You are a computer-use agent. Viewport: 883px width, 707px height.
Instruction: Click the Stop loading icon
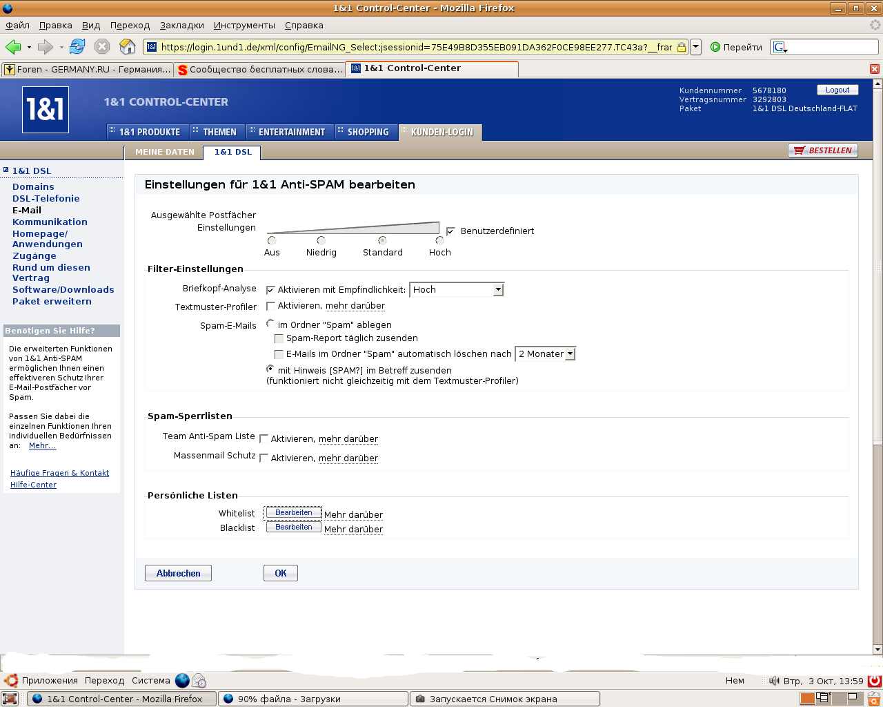pos(102,47)
